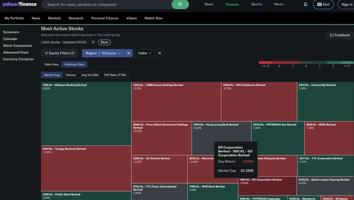The width and height of the screenshot is (354, 200).
Task: Open Sports in the top header
Action: [x=257, y=4]
